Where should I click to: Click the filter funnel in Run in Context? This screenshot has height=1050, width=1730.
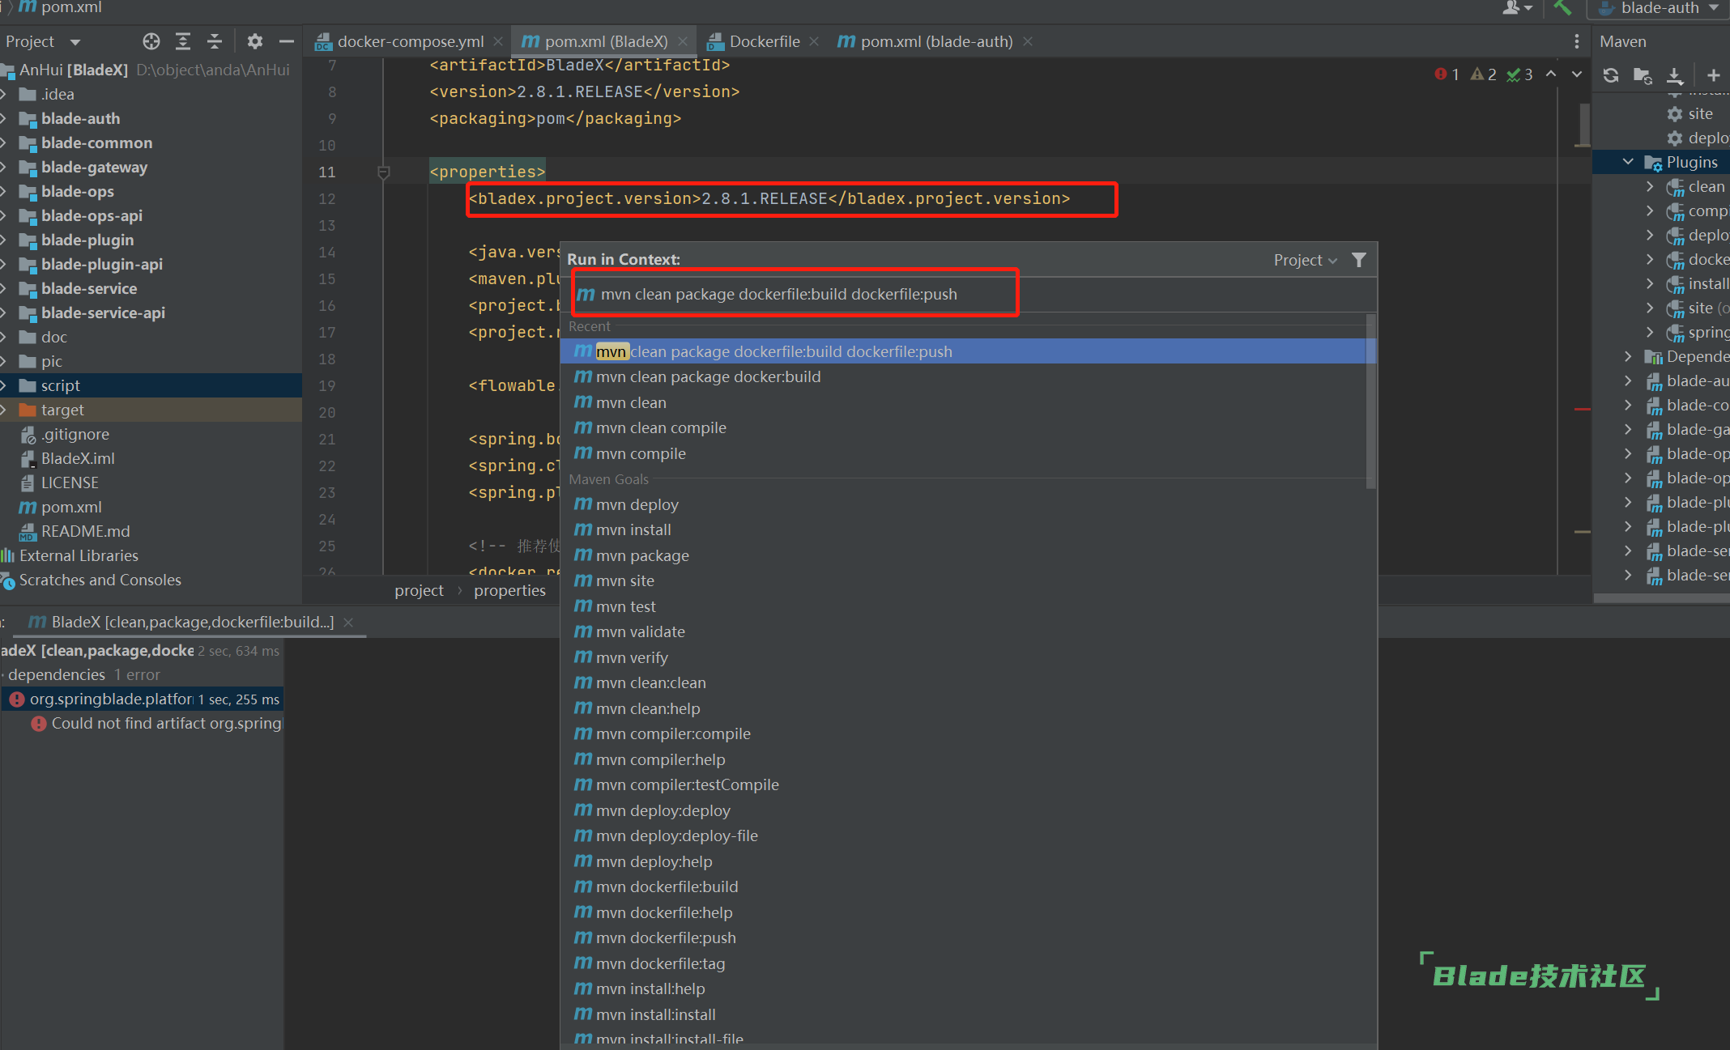pyautogui.click(x=1359, y=260)
